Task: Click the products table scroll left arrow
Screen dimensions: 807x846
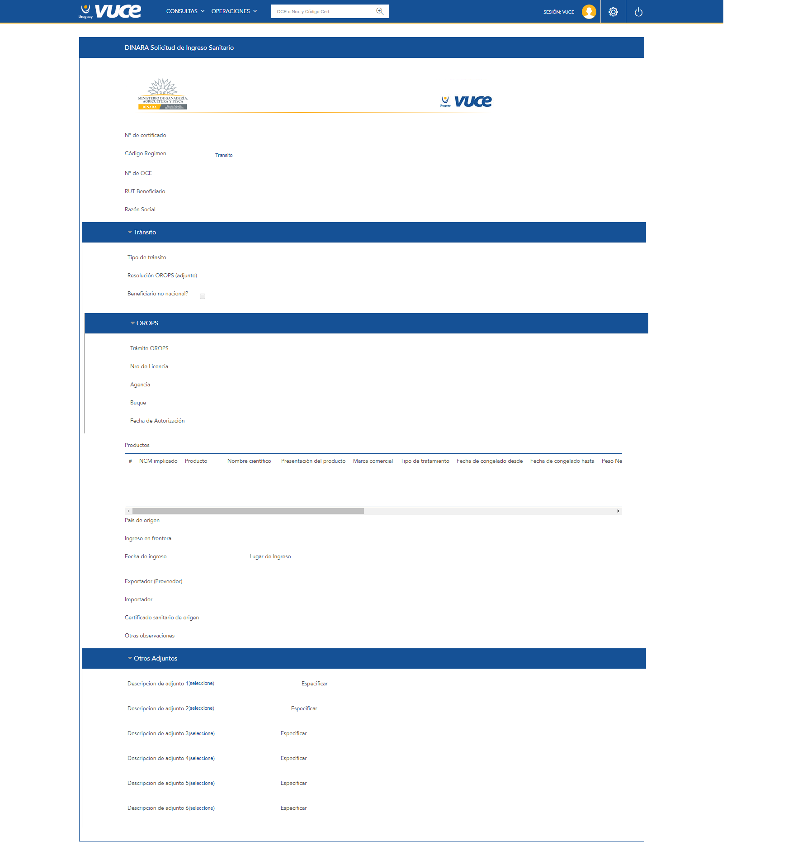Action: click(x=129, y=511)
